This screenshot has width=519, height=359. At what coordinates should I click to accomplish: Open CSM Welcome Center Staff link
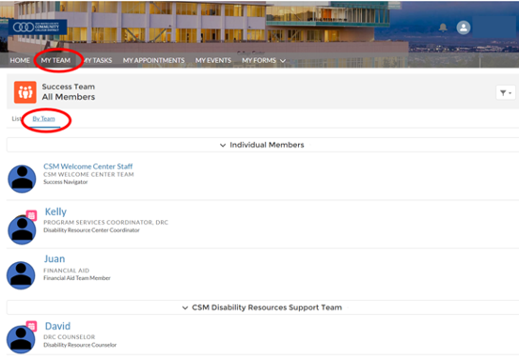[x=88, y=166]
